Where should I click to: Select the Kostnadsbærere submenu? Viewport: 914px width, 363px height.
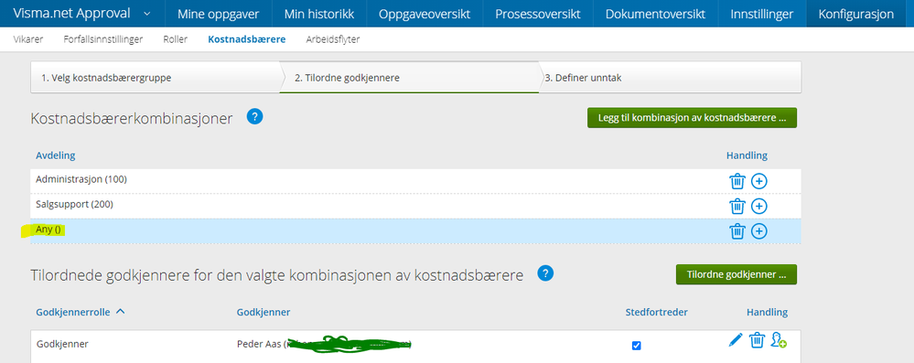pos(247,39)
